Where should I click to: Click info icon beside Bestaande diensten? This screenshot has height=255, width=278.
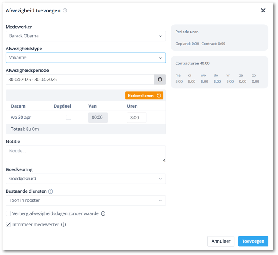51,191
